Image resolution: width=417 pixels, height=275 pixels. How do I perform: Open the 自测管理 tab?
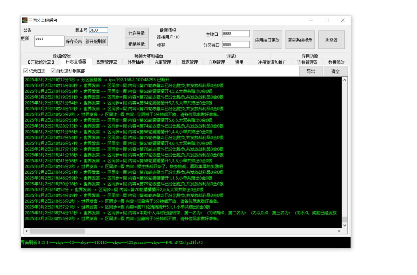tap(217, 62)
